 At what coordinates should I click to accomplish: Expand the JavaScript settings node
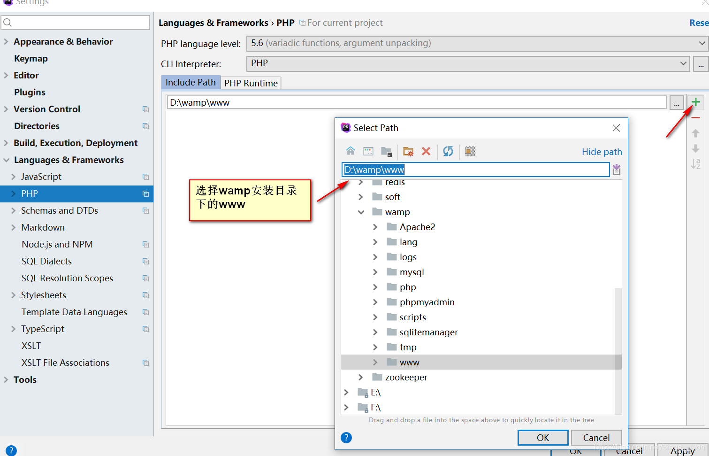coord(14,177)
